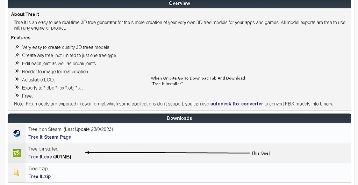Click the 'This One!' annotation text
358x185 pixels.
(x=260, y=153)
